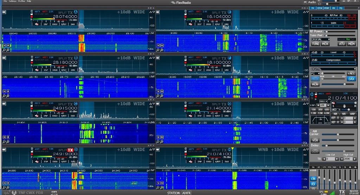The height and width of the screenshot is (195, 360).
Task: Click the arrow icon in the 28.074 panadapter
Action: click(x=4, y=12)
